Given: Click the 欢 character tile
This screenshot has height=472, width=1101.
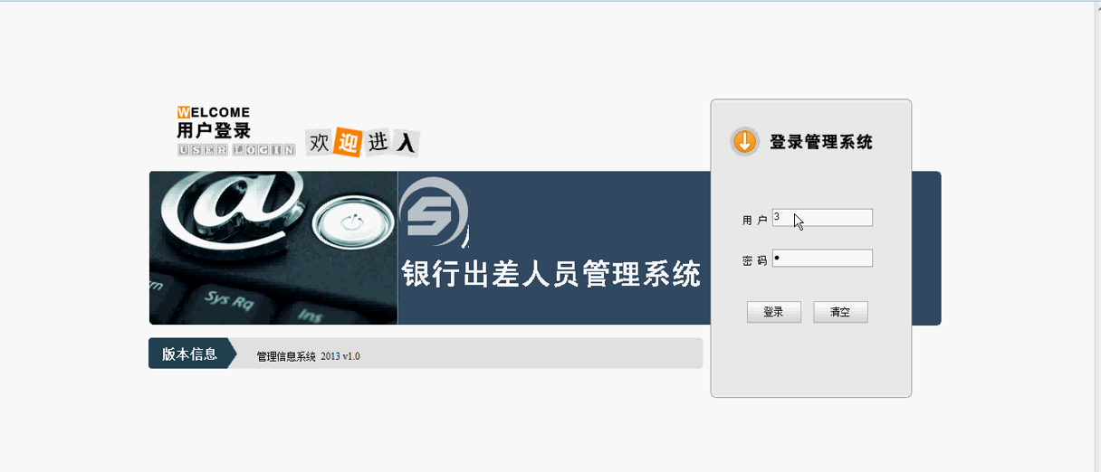Looking at the screenshot, I should 319,142.
